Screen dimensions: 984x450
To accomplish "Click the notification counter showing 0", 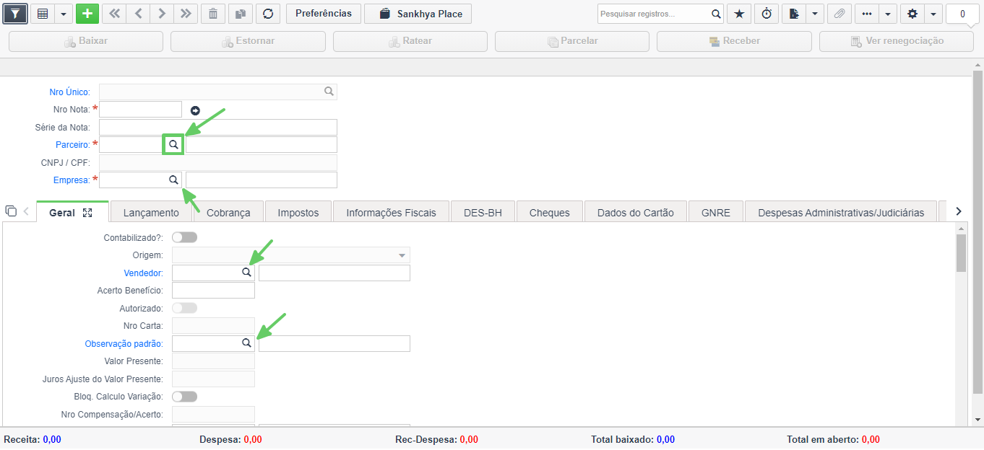I will click(962, 14).
